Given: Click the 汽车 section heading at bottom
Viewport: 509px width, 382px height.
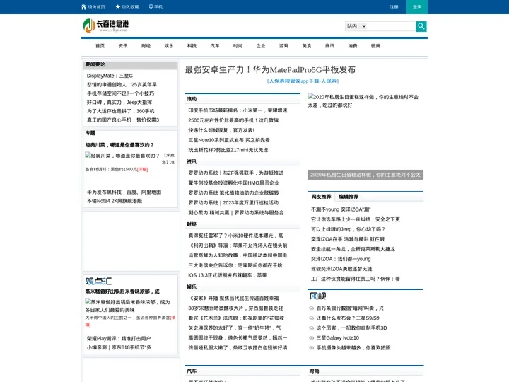Looking at the screenshot, I should click(x=192, y=371).
